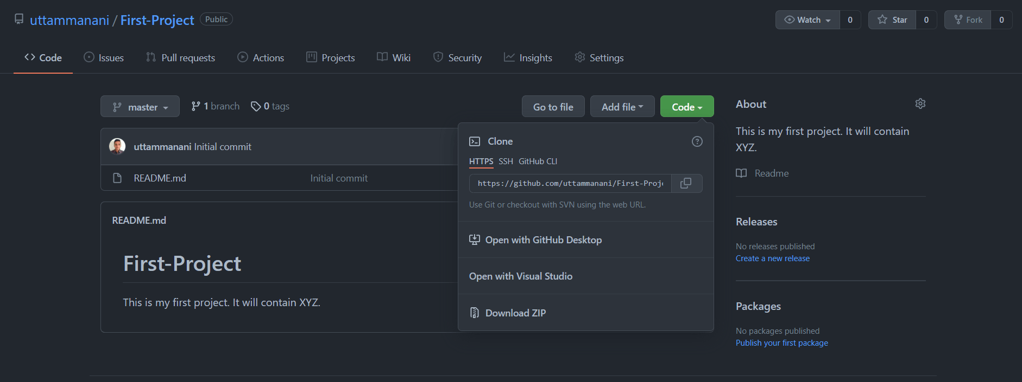The image size is (1022, 382).
Task: Click the README.md file icon
Action: (117, 178)
